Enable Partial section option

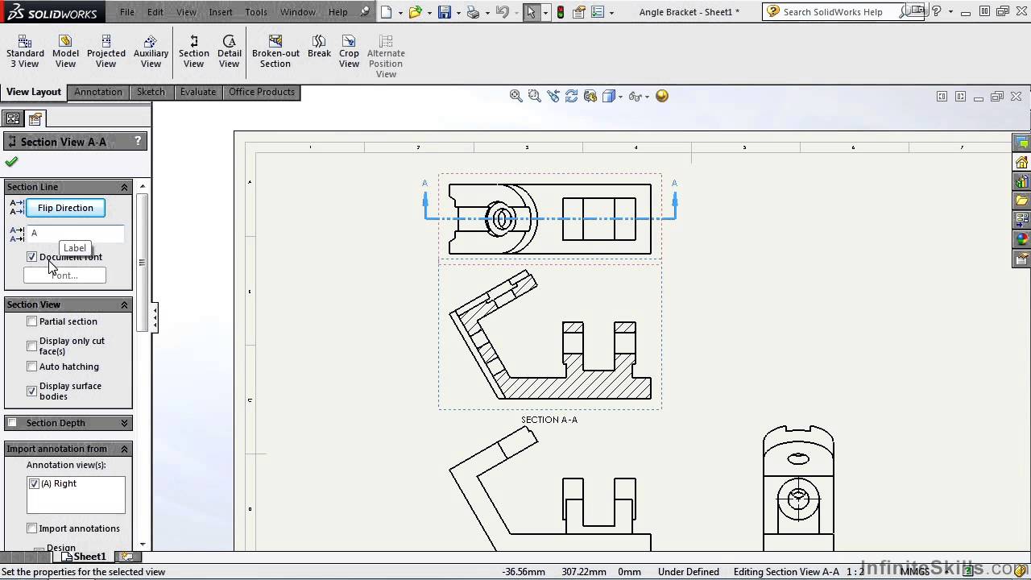click(x=31, y=321)
